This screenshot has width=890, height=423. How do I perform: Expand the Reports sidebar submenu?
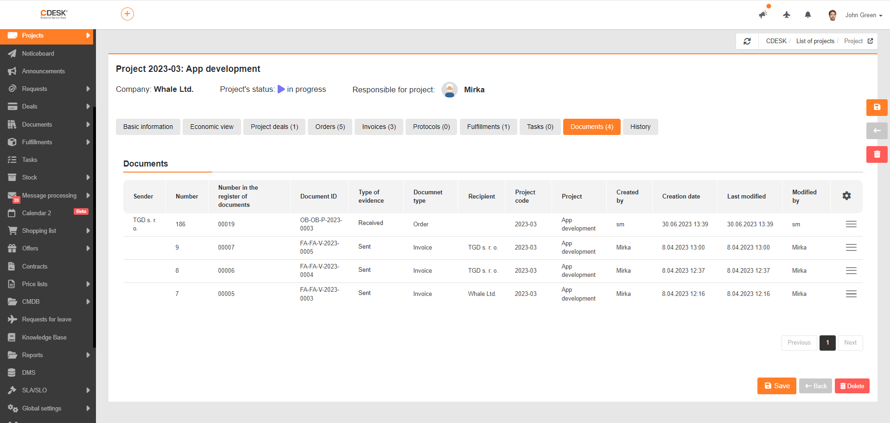pyautogui.click(x=88, y=355)
